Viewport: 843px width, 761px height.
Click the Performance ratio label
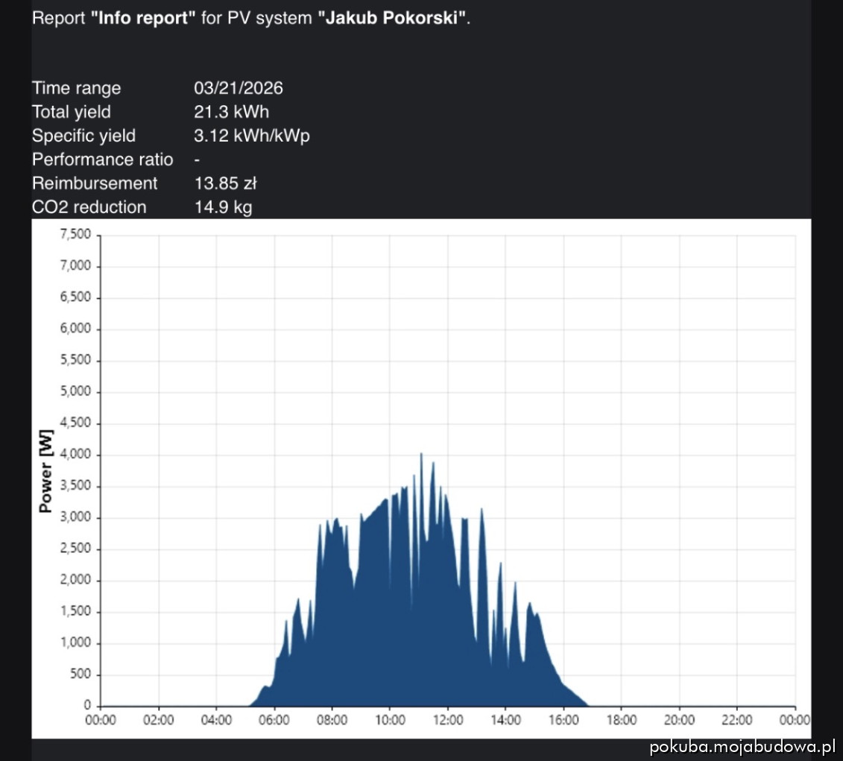102,160
